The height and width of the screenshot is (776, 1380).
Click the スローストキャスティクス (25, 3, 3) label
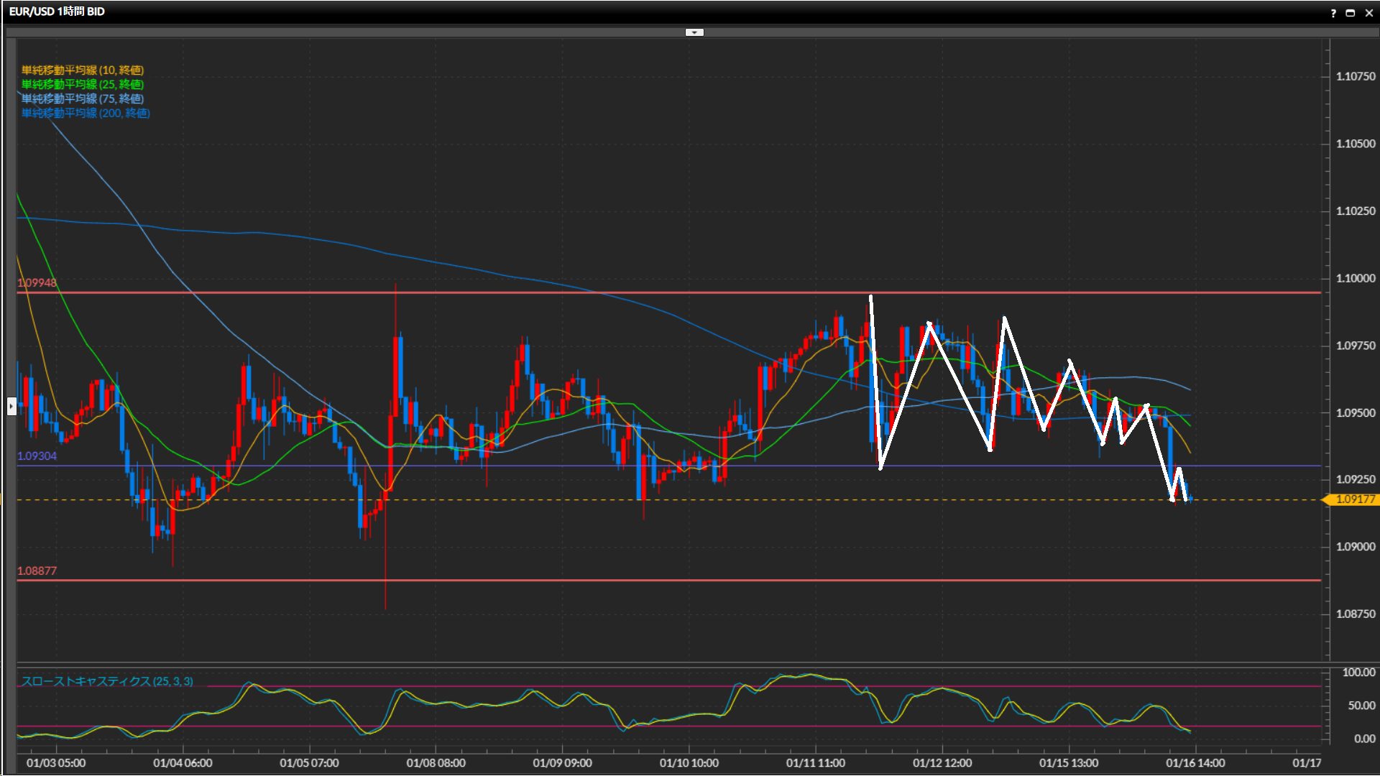point(106,681)
